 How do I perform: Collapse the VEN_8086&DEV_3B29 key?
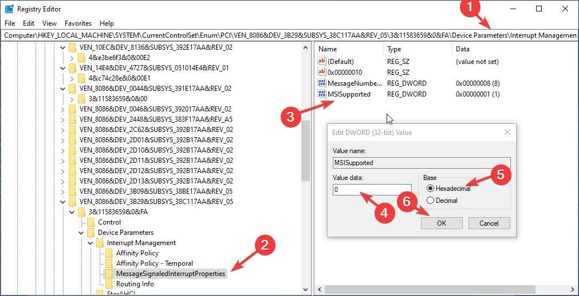coord(62,202)
